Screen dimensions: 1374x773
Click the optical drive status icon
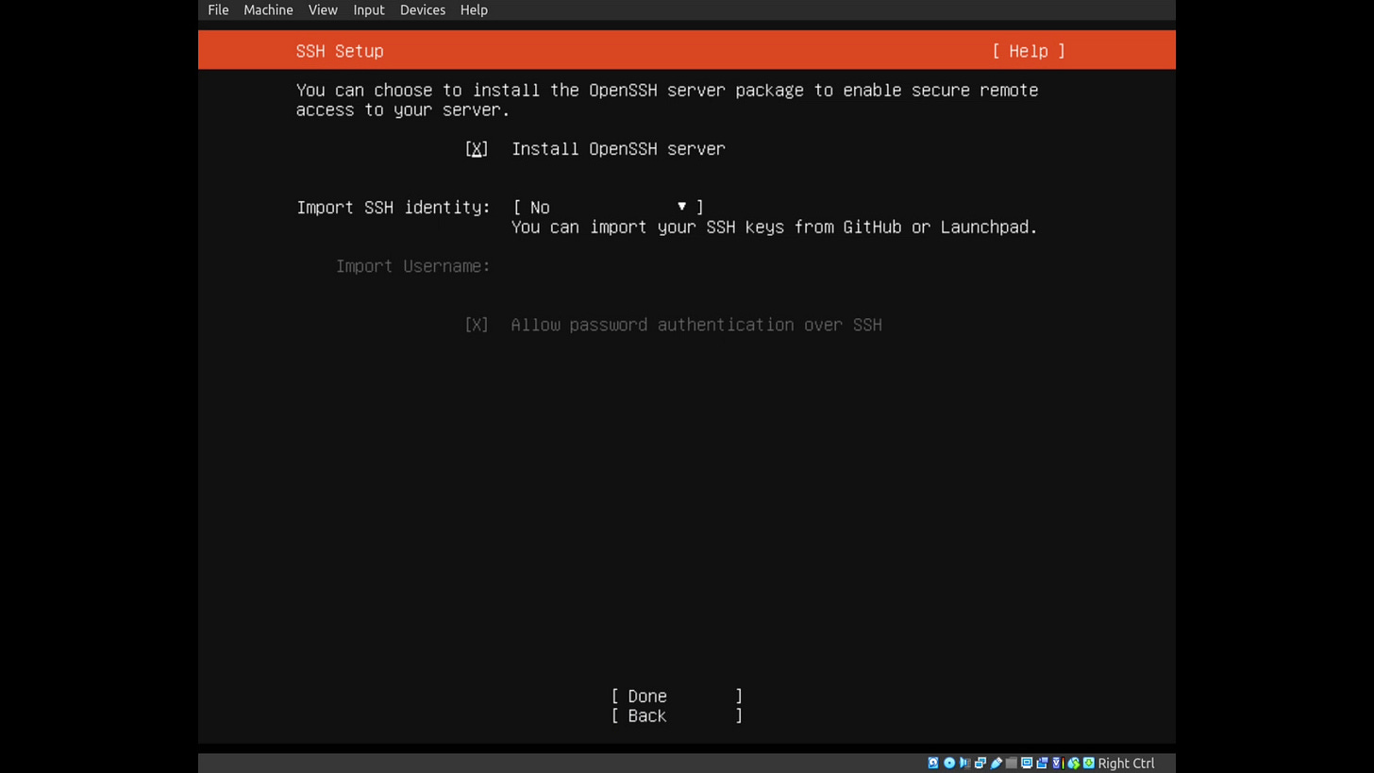[948, 763]
